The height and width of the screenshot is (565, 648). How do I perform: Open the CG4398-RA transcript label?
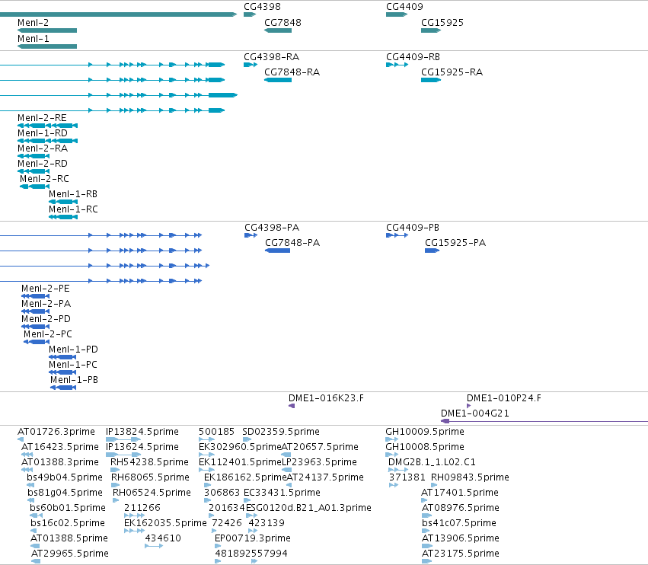tap(272, 56)
